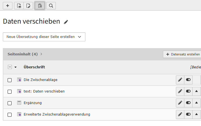Screen dimensions: 201x126
Task: Open search with the magnifier icon
Action: [51, 6]
